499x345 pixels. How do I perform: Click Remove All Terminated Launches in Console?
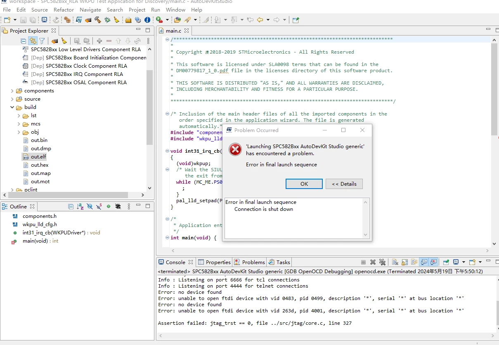coord(382,262)
